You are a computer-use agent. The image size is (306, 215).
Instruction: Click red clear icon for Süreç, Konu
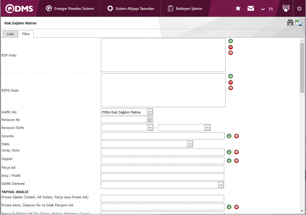pyautogui.click(x=237, y=152)
